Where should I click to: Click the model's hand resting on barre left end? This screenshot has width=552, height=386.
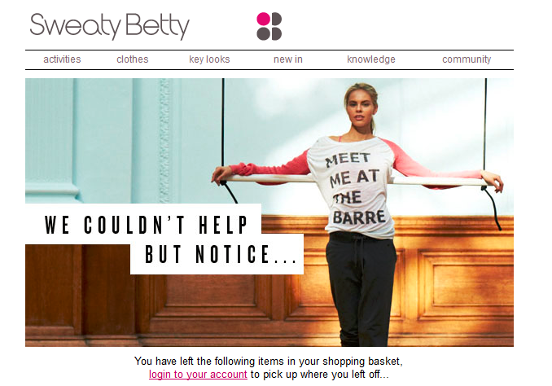(x=221, y=175)
